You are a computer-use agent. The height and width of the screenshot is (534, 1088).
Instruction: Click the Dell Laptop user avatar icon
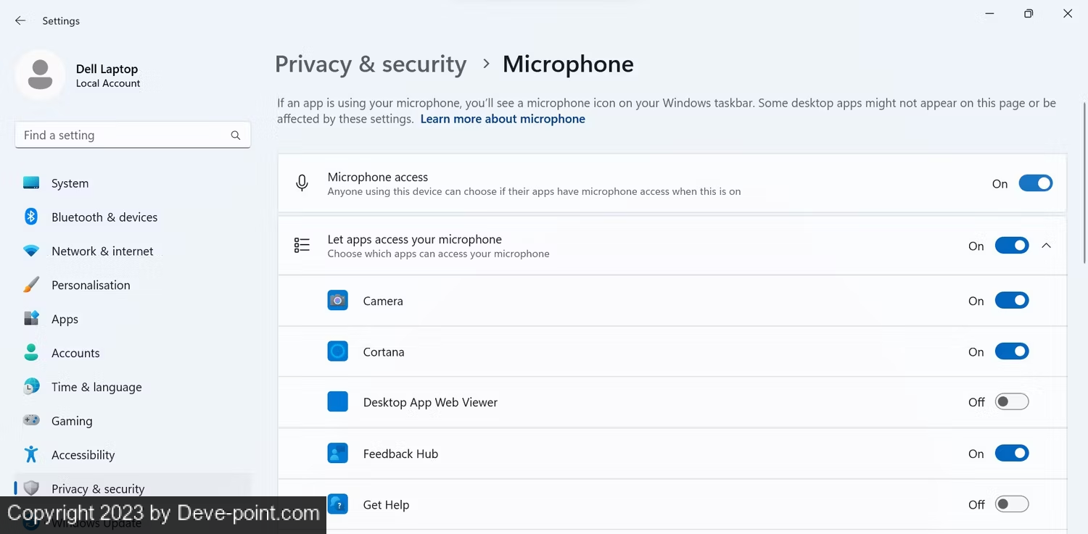(x=40, y=75)
